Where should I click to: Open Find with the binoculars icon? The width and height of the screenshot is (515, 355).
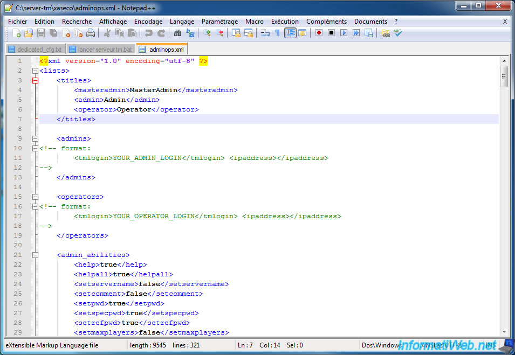coord(177,33)
